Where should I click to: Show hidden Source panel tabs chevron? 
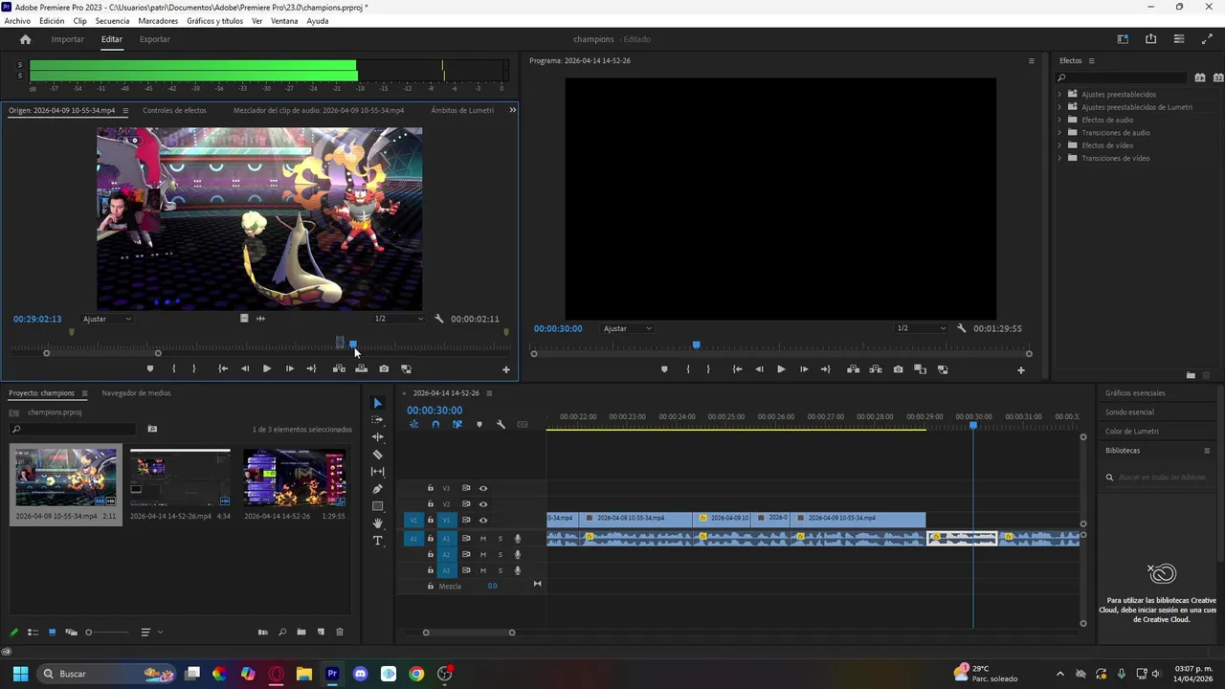click(512, 110)
